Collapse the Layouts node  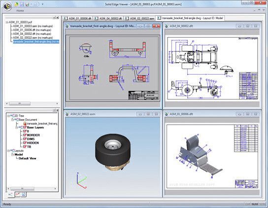click(x=8, y=151)
